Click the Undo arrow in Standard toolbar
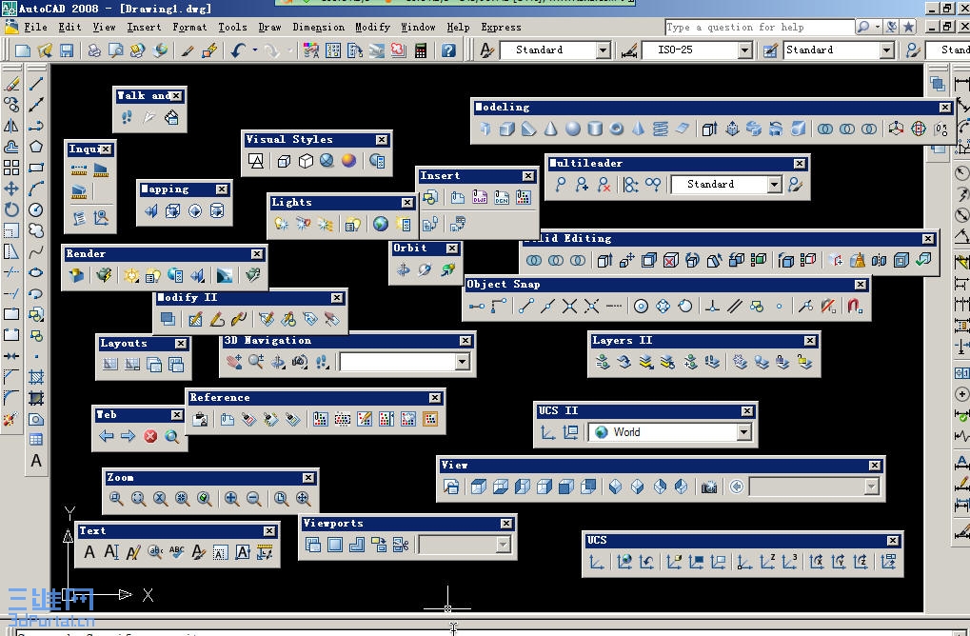This screenshot has width=970, height=636. pos(238,50)
